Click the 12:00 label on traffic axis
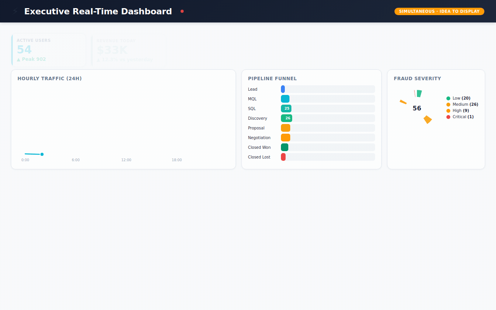 (126, 160)
